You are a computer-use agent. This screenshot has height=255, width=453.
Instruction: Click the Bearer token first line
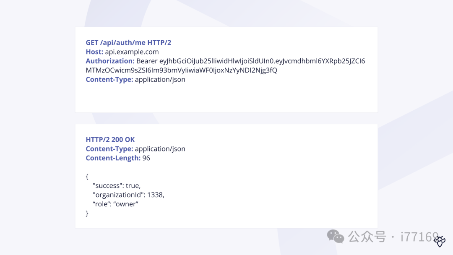click(250, 61)
